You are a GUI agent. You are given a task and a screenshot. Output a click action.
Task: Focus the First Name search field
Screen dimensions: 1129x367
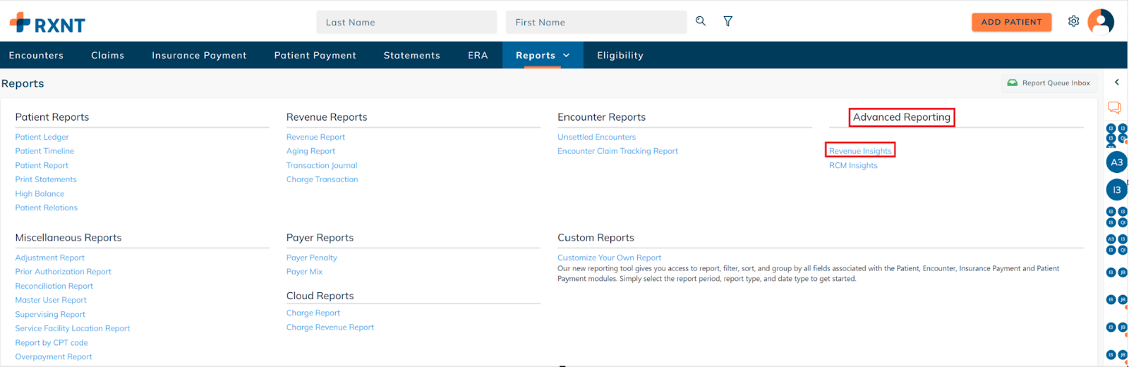tap(596, 22)
